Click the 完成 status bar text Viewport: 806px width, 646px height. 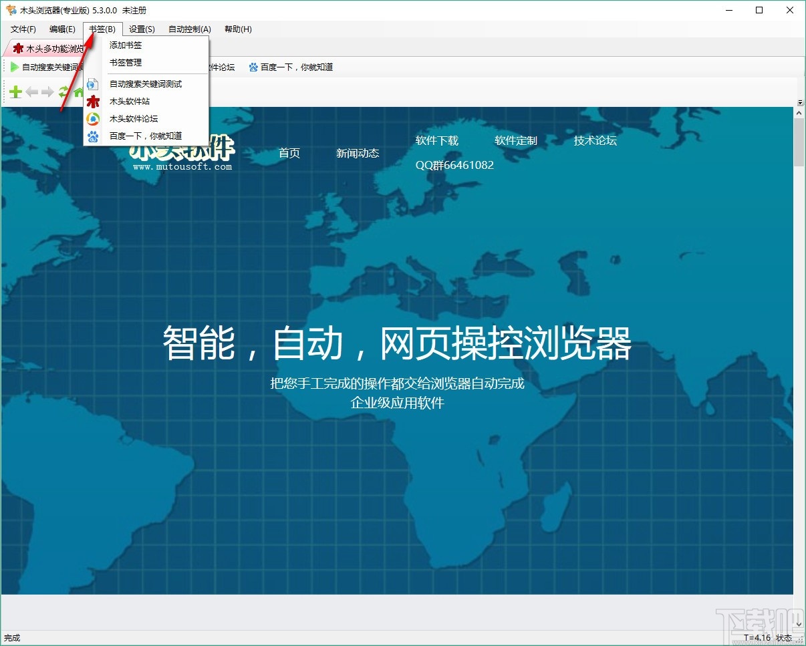tap(12, 638)
